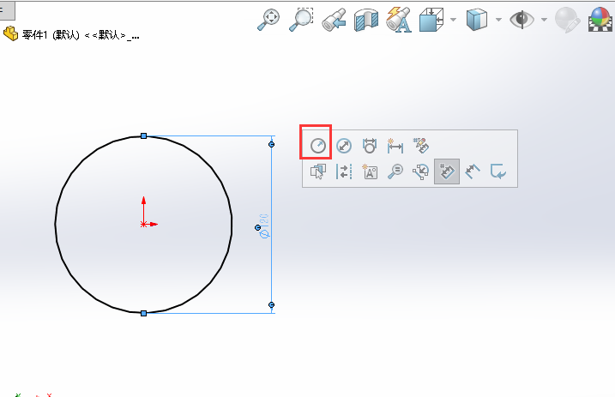Click the radius dimension display icon
The height and width of the screenshot is (397, 615).
317,146
